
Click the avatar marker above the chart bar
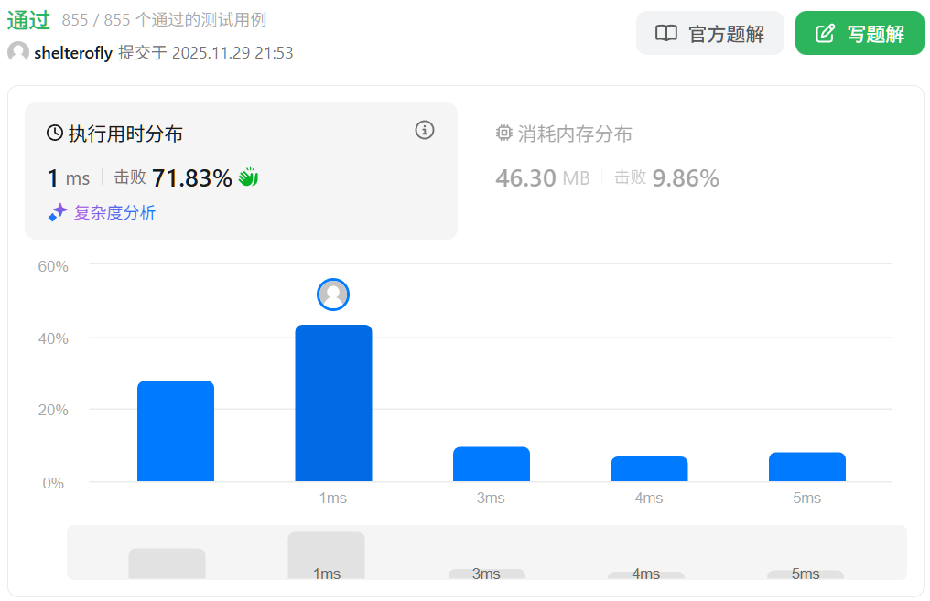tap(333, 295)
